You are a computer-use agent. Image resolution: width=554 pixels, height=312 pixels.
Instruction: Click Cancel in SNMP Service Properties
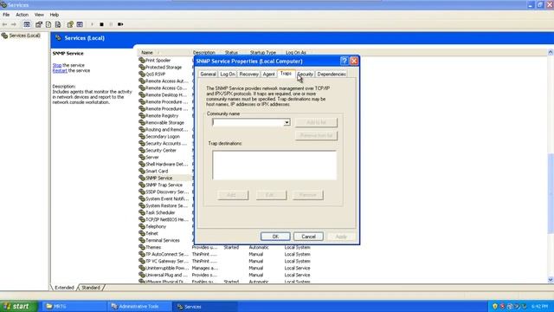tap(308, 237)
